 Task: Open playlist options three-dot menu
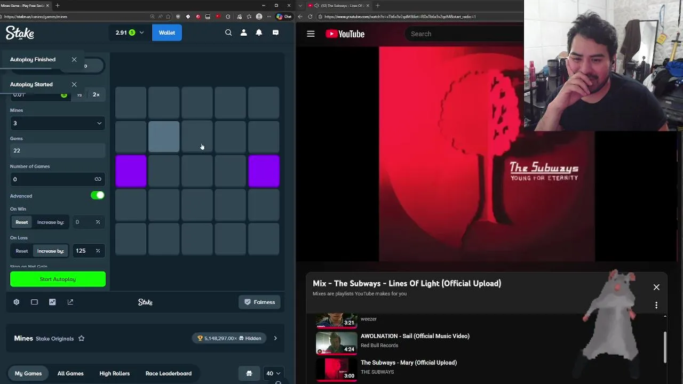[656, 305]
